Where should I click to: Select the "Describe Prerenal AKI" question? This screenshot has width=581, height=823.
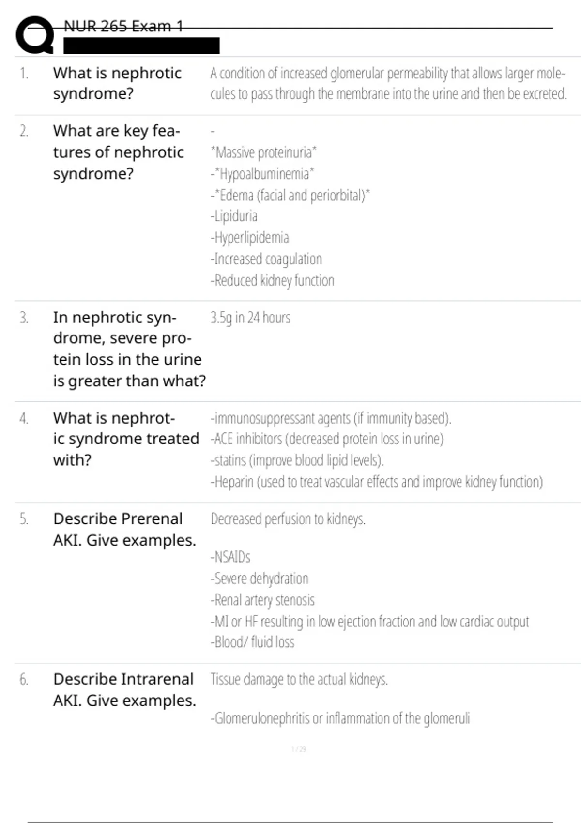[x=124, y=529]
